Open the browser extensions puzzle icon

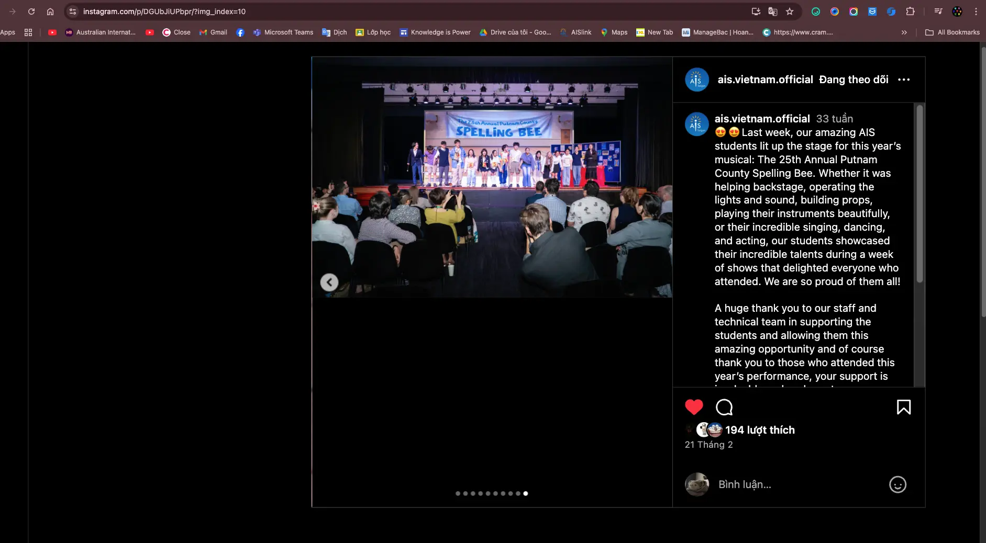click(x=910, y=12)
